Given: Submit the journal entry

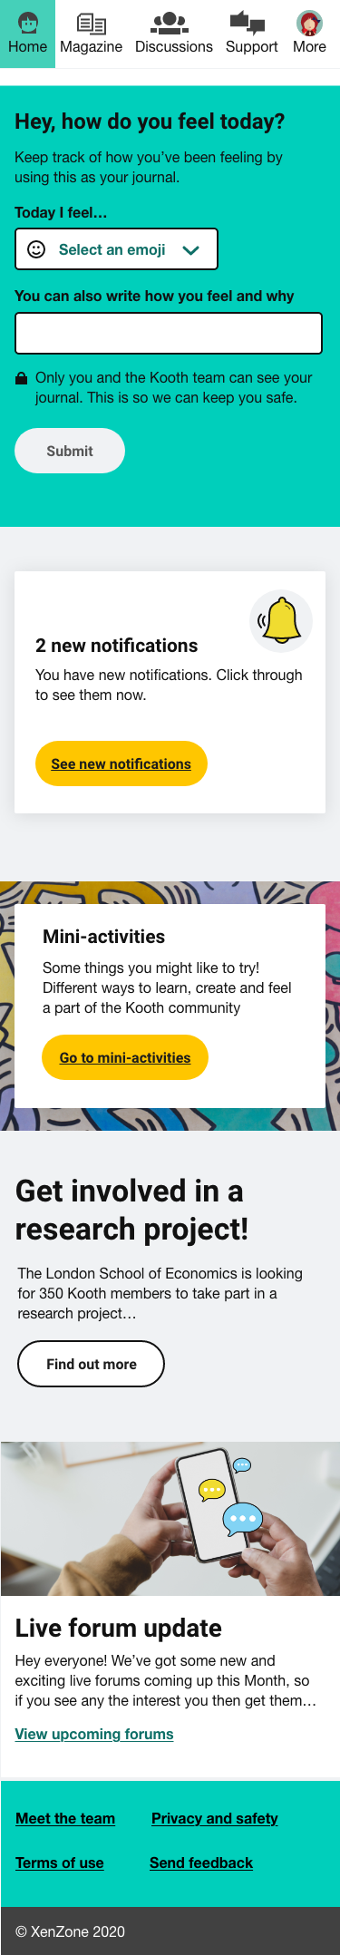Looking at the screenshot, I should pos(70,451).
